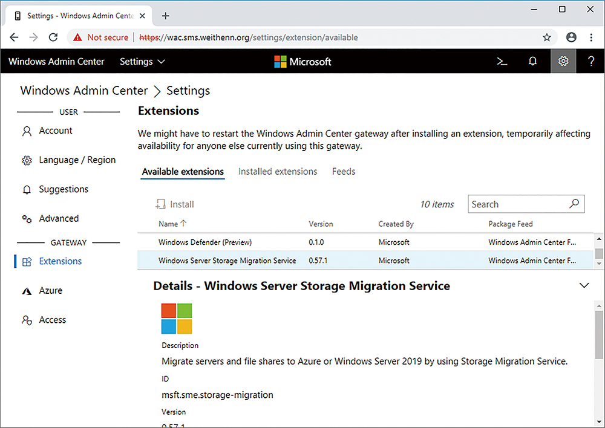Image resolution: width=605 pixels, height=428 pixels.
Task: Click details pane scroll down arrow
Action: point(599,422)
